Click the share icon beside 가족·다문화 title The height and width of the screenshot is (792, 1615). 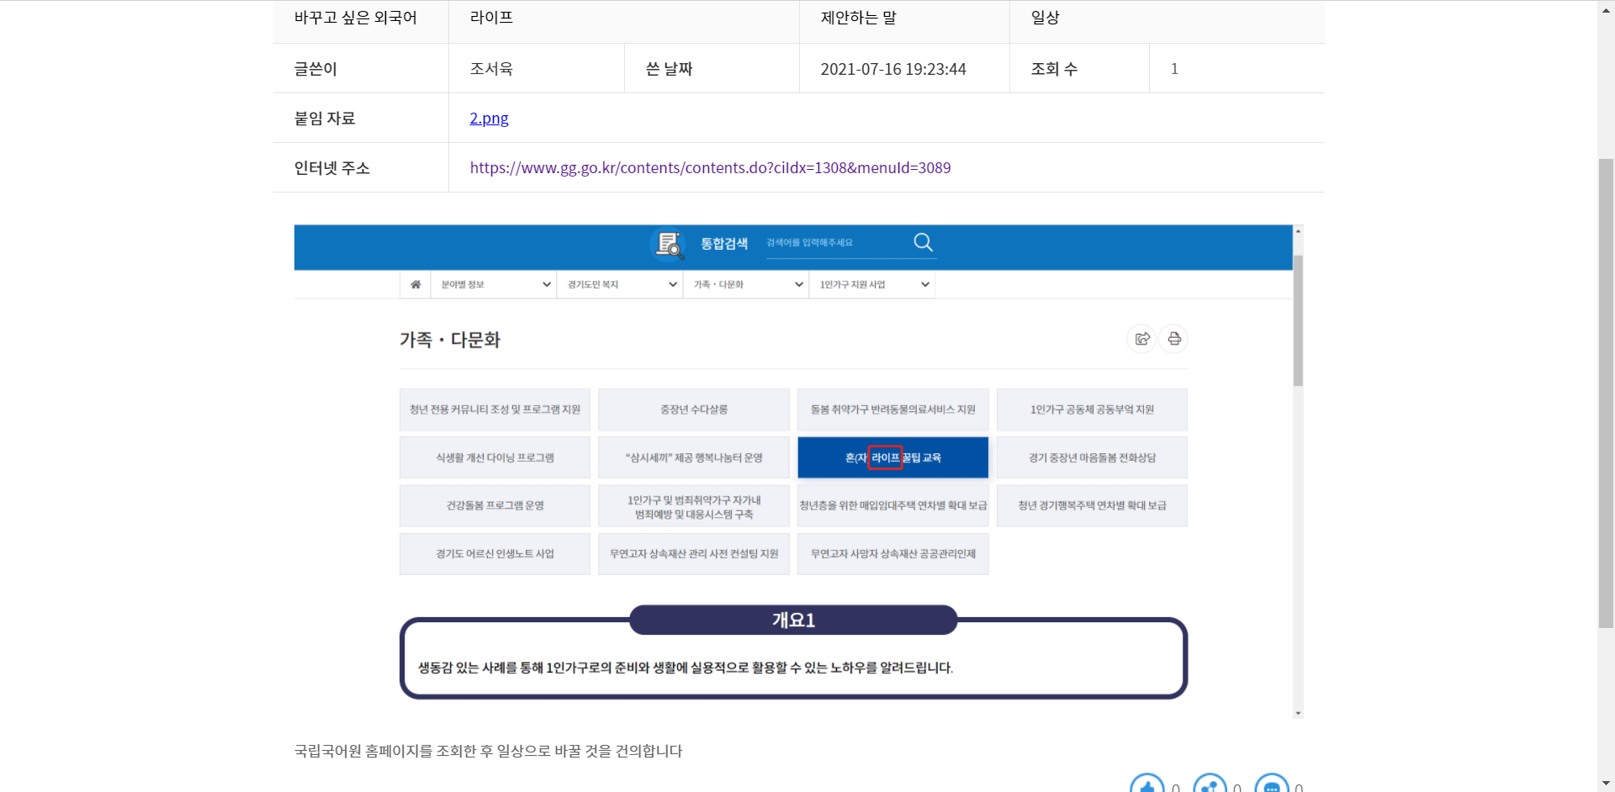point(1141,339)
